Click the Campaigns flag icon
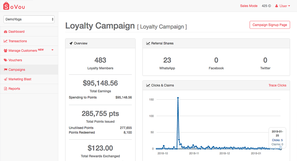 6,70
